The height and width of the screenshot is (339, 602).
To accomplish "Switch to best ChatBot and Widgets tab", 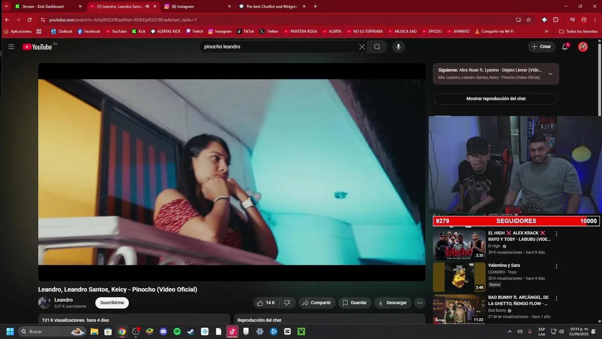I will click(271, 7).
